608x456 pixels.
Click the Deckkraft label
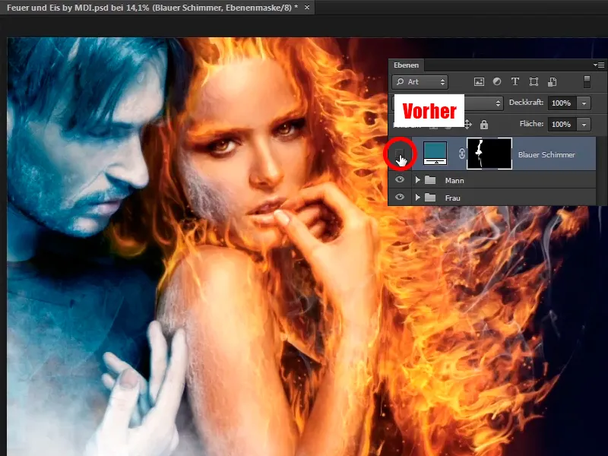point(526,103)
